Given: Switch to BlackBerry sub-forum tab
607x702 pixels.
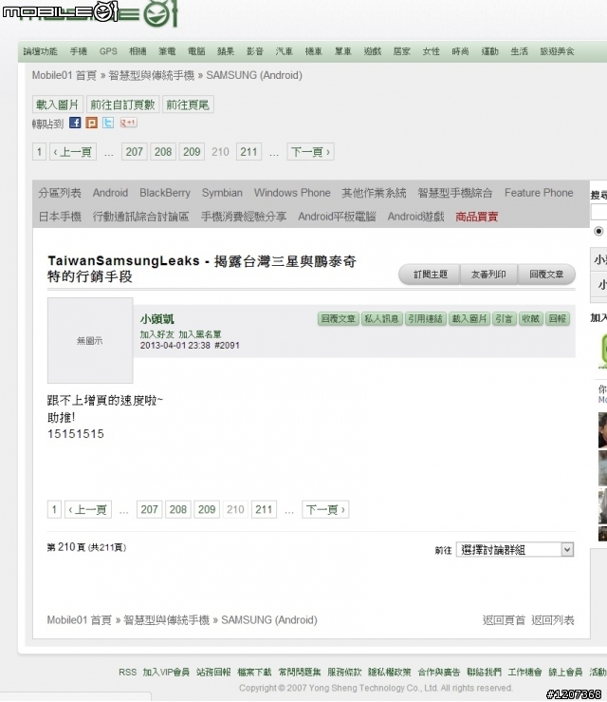Looking at the screenshot, I should coord(165,193).
